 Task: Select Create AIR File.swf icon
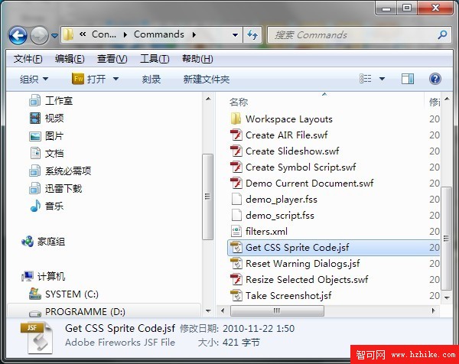click(x=236, y=135)
